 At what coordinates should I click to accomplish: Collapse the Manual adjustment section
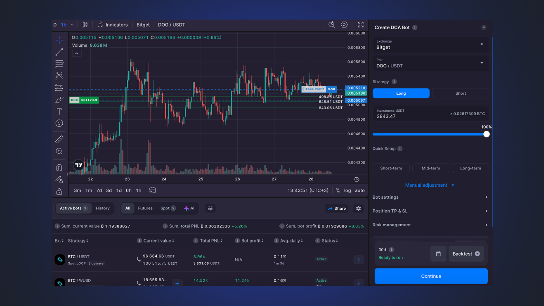pyautogui.click(x=430, y=185)
